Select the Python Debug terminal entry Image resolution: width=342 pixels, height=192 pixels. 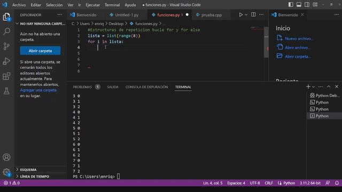click(x=324, y=95)
